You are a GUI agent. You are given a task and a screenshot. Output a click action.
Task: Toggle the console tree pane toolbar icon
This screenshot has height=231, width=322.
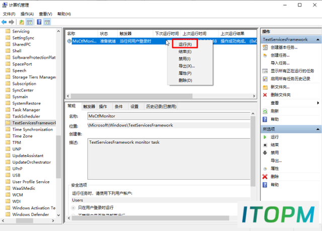(x=29, y=22)
